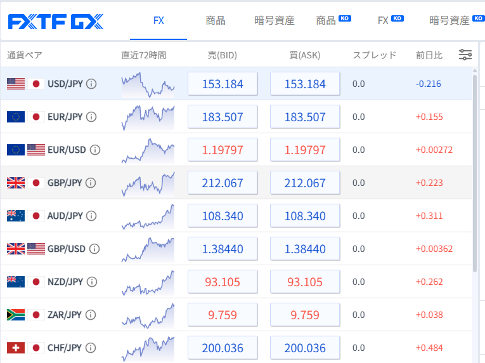Click the スプレッド column header

pyautogui.click(x=374, y=55)
